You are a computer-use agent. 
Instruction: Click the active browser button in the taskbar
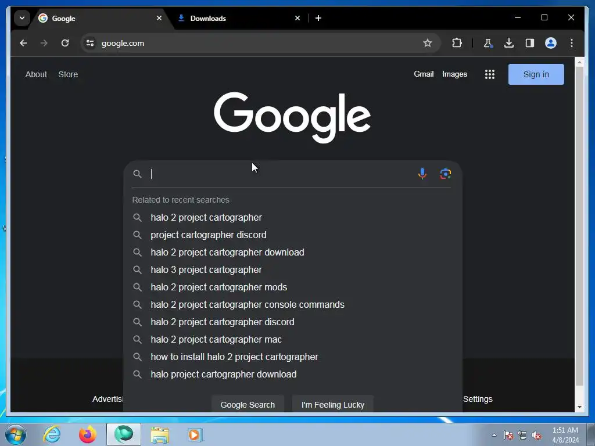coord(124,434)
